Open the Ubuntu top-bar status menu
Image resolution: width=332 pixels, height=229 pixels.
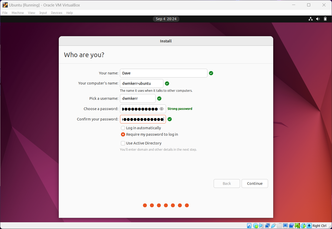click(318, 19)
